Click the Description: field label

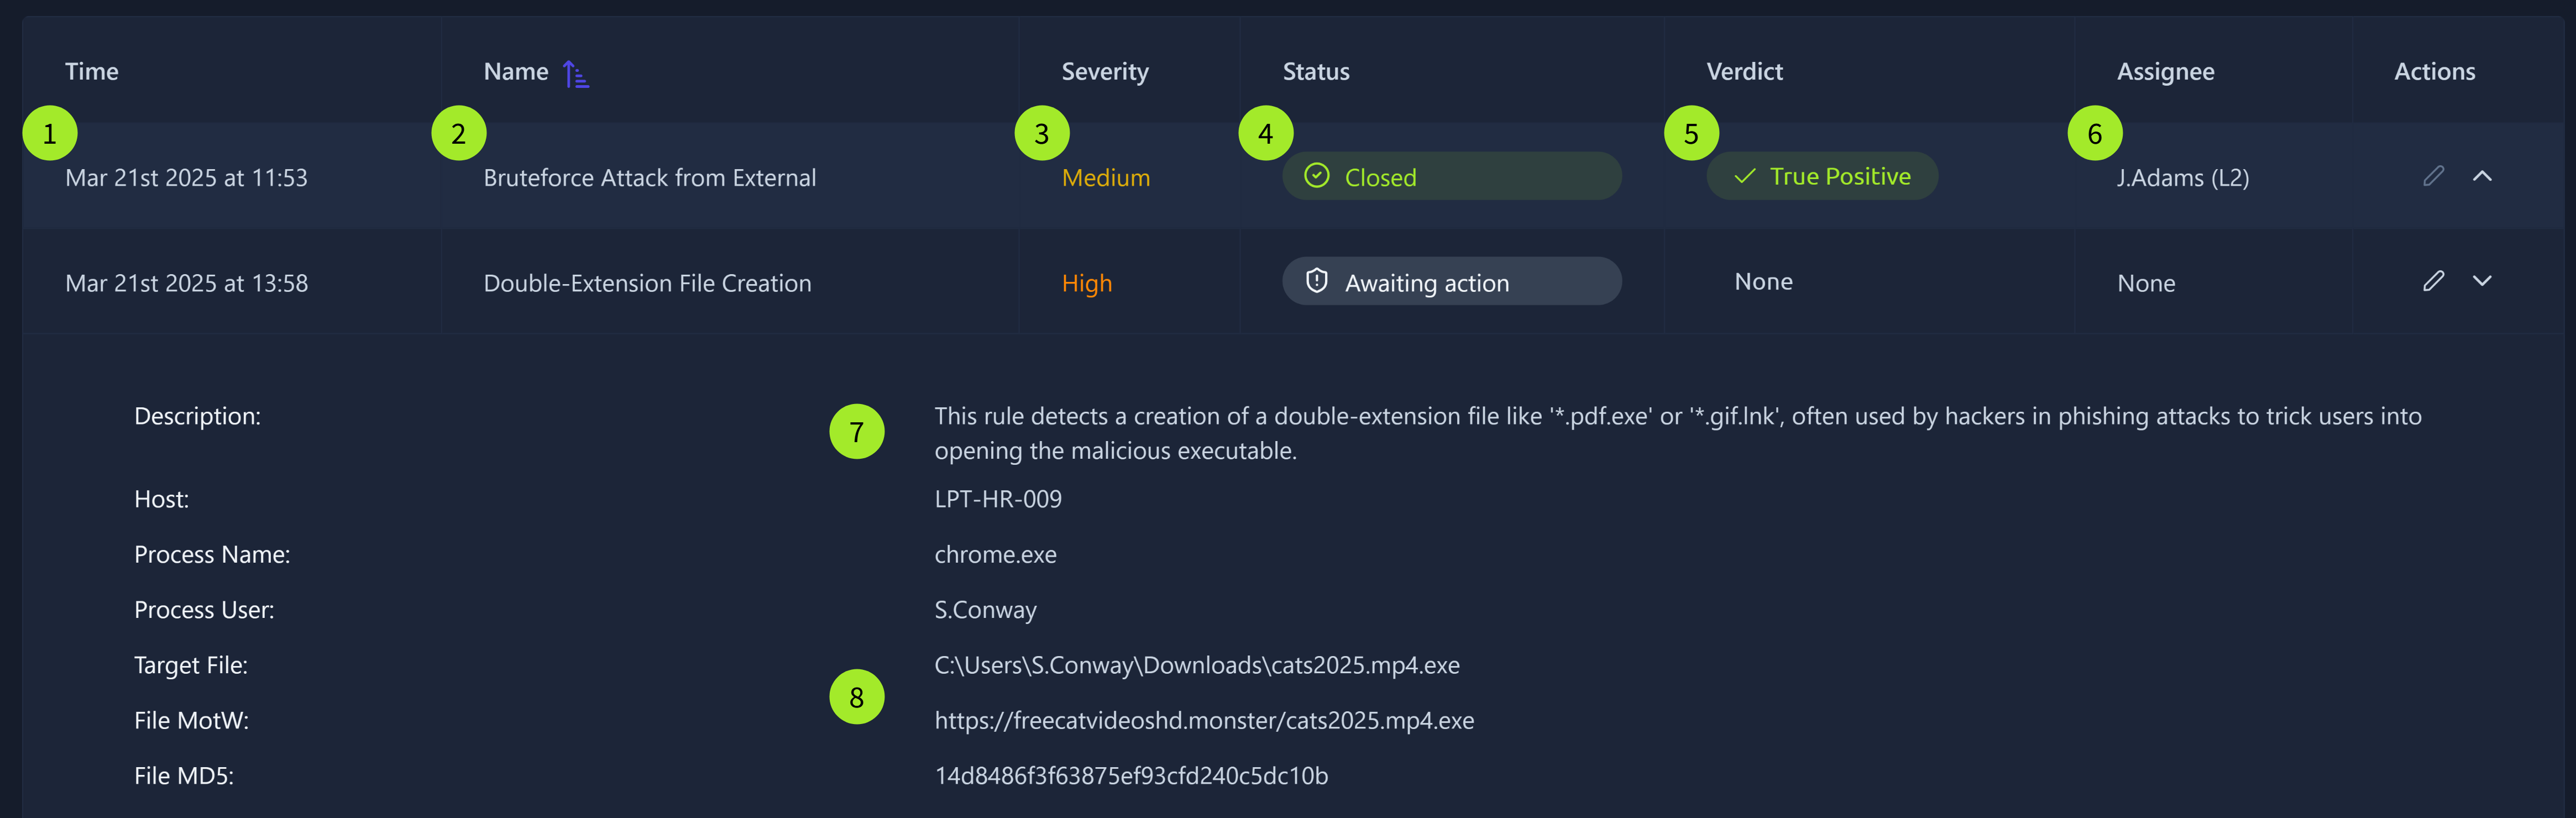pyautogui.click(x=197, y=417)
